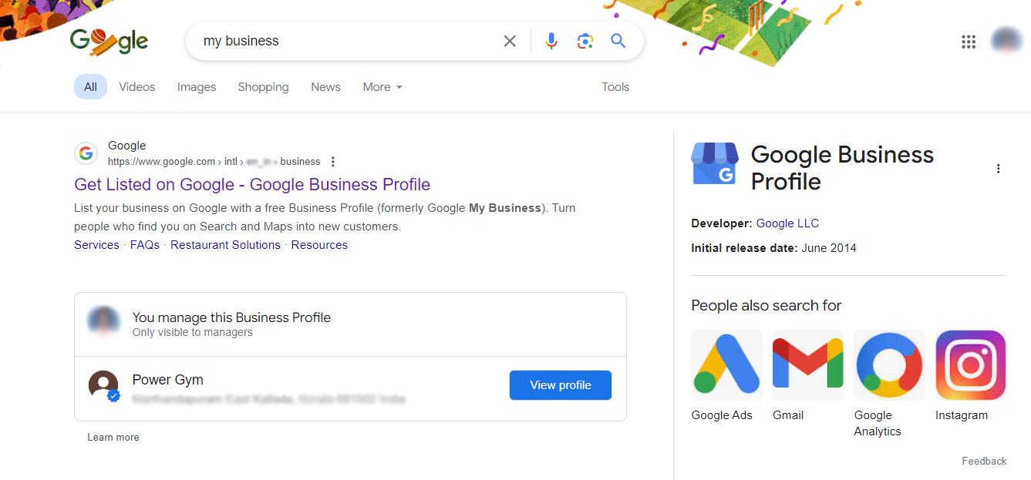Open the Google apps grid
This screenshot has width=1031, height=480.
point(969,42)
